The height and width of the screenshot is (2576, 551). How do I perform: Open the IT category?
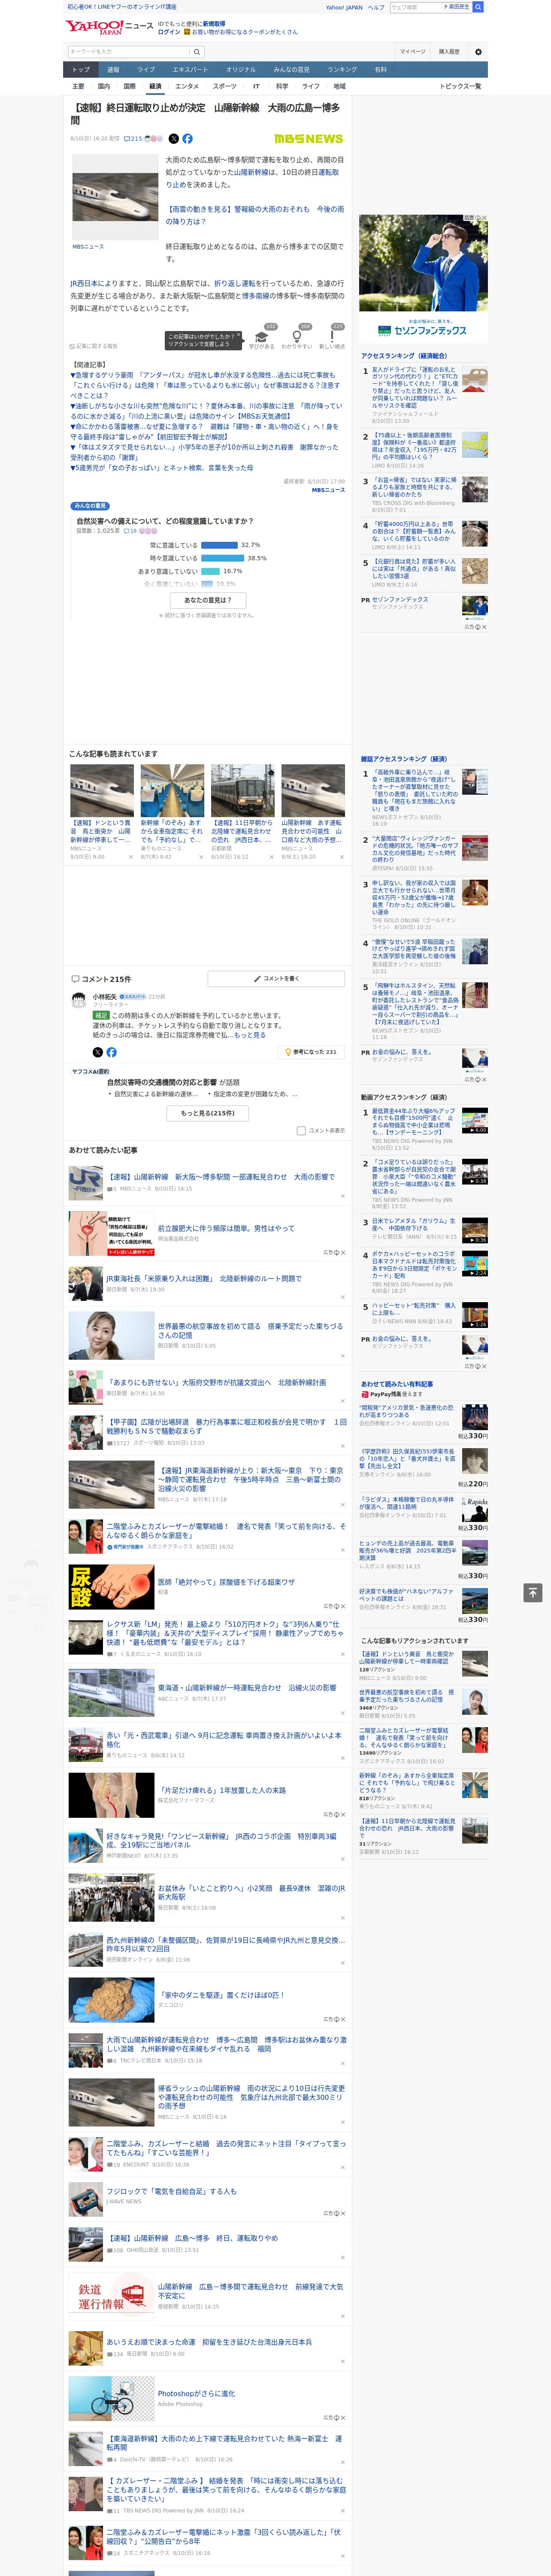256,87
